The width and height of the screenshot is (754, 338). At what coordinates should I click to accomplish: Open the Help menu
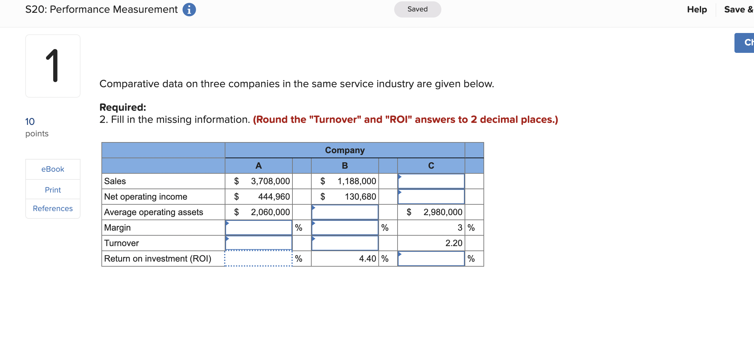pos(697,9)
